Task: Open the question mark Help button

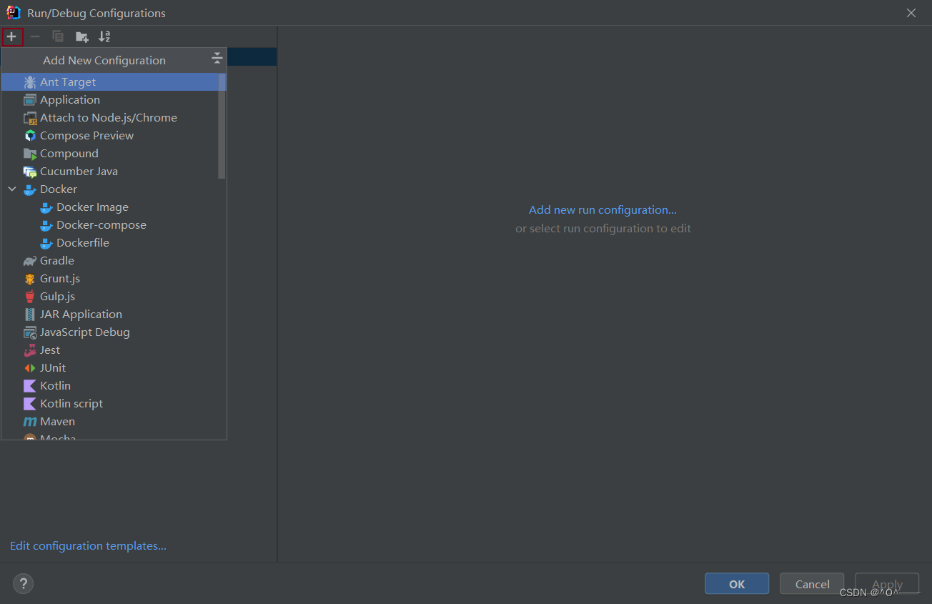Action: (24, 583)
